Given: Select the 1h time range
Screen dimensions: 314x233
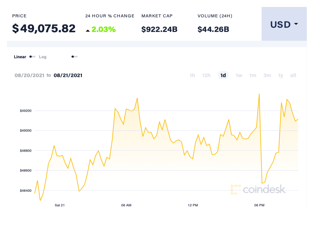Looking at the screenshot, I should coord(192,75).
